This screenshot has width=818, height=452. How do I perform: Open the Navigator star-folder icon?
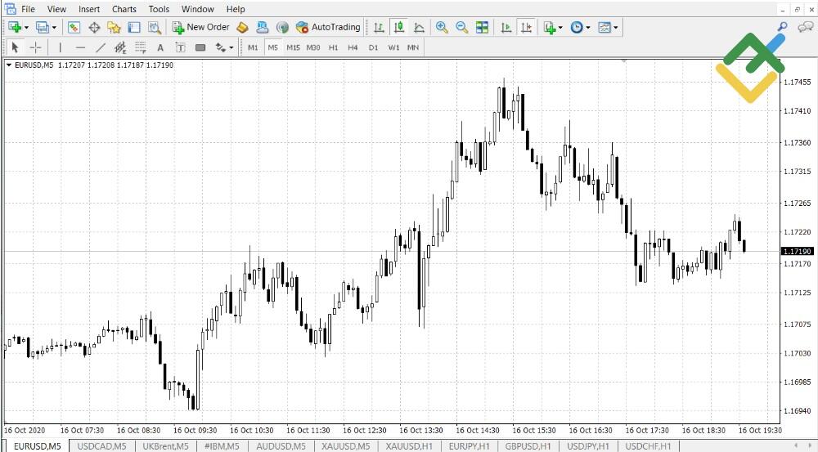tap(114, 27)
